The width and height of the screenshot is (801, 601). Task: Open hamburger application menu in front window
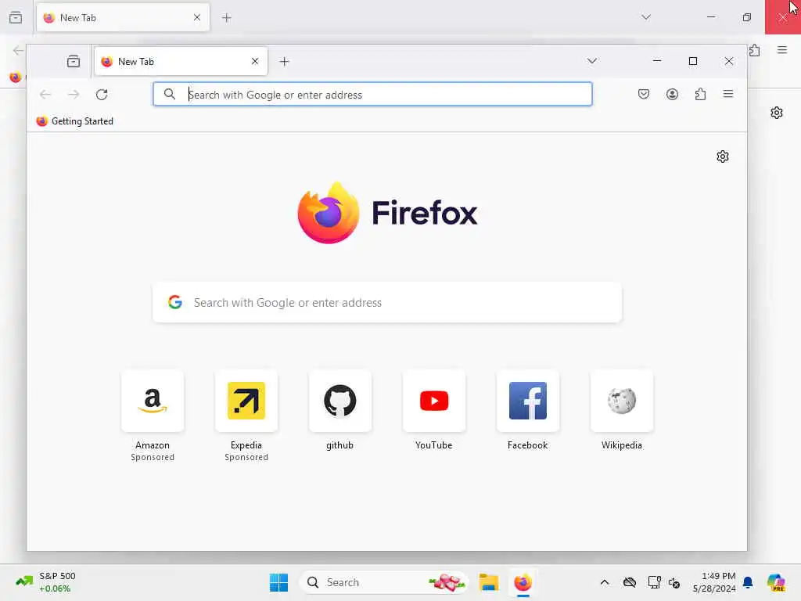[x=728, y=94]
